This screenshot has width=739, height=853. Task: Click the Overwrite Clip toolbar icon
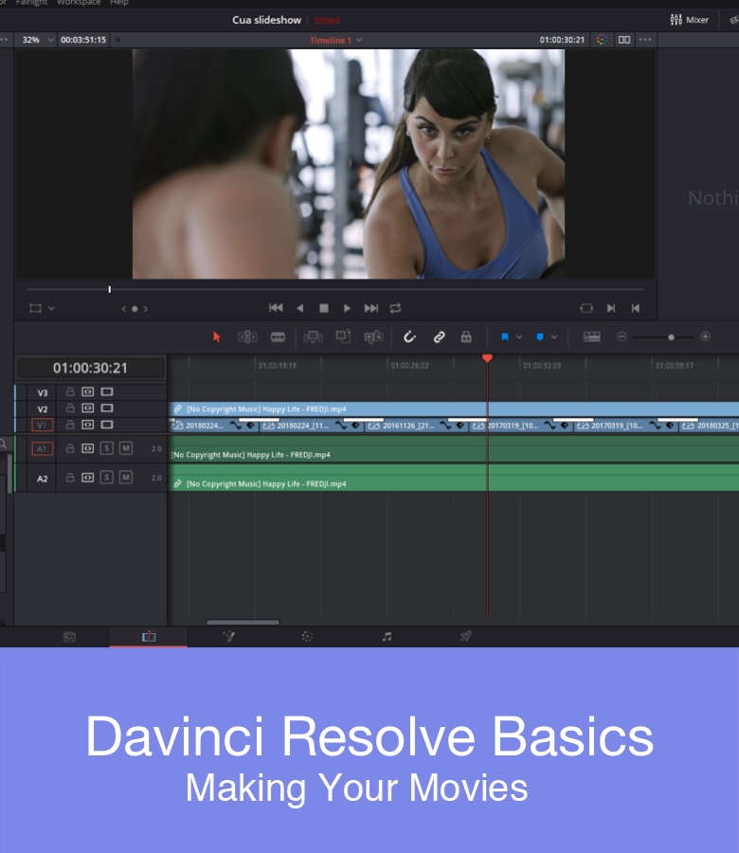click(x=343, y=336)
